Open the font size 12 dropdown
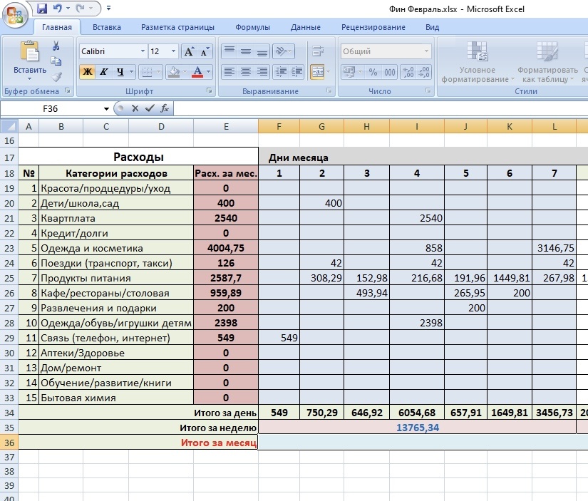Screen dimensions: 588x501 (x=173, y=51)
